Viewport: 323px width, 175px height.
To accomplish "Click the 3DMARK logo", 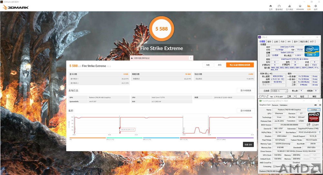I will (16, 7).
